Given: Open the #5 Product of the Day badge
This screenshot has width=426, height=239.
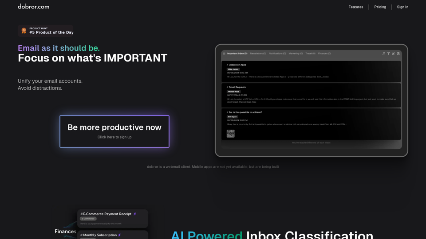Looking at the screenshot, I should coord(46,31).
